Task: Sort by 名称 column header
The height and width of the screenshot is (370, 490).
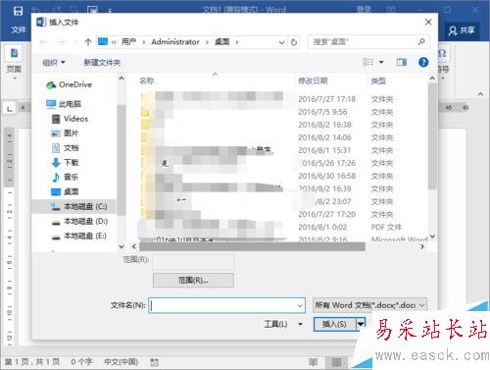Action: (146, 80)
